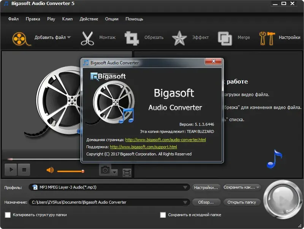Open the Опции menu
Viewport: 304px width, 229px height.
[112, 19]
